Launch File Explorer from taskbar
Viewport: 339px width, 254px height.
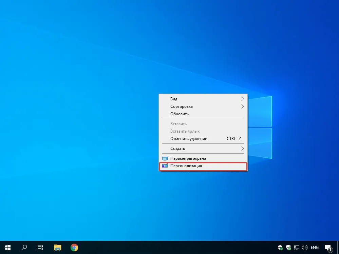(57, 247)
